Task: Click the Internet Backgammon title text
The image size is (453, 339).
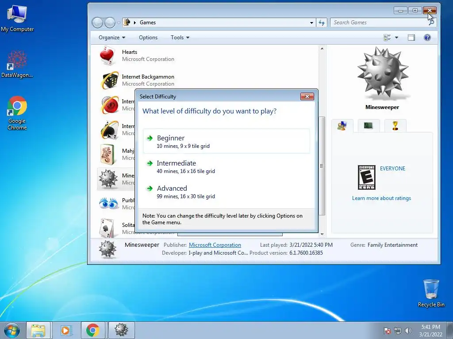Action: coord(148,77)
